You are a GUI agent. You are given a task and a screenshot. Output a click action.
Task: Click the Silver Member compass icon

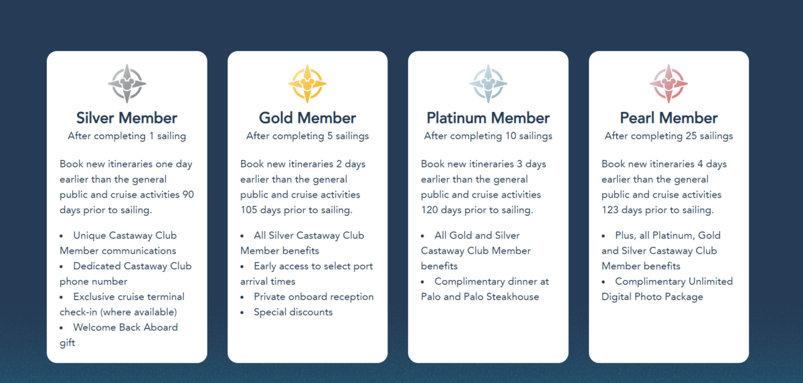(x=127, y=84)
